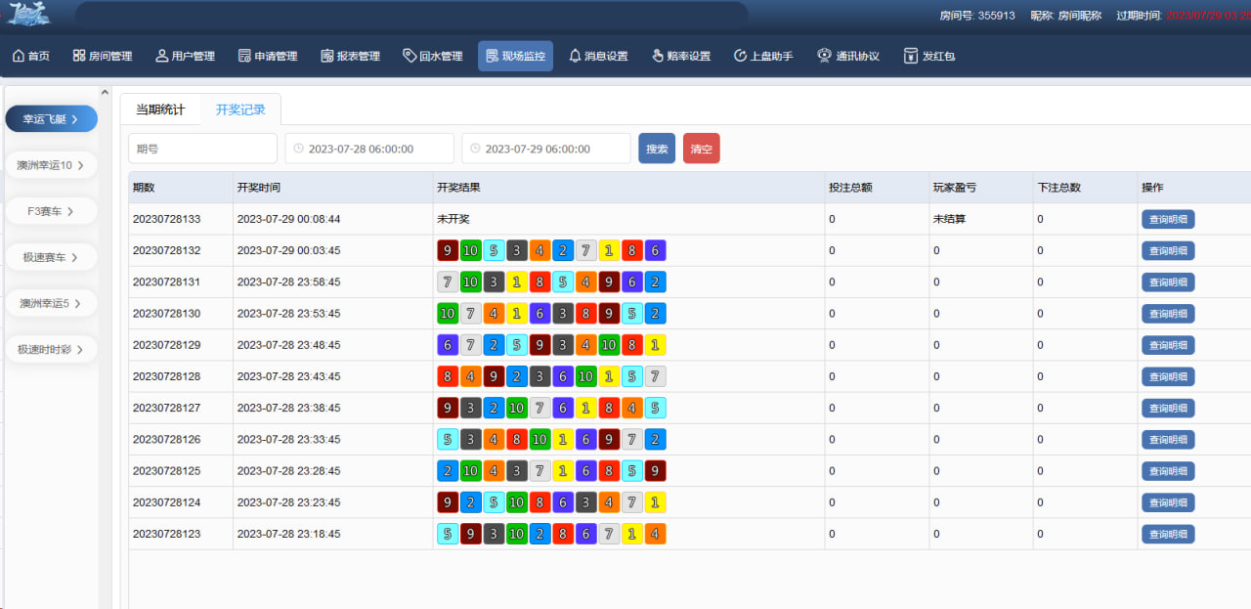Open the start date picker 2023-07-28 06:00:00
This screenshot has height=609, width=1251.
tap(369, 149)
